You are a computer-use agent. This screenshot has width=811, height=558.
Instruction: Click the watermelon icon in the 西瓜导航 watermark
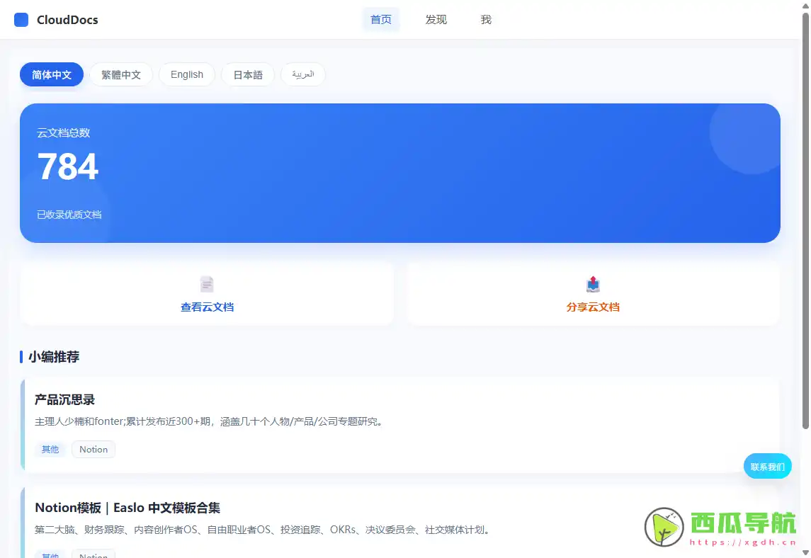[x=663, y=527]
